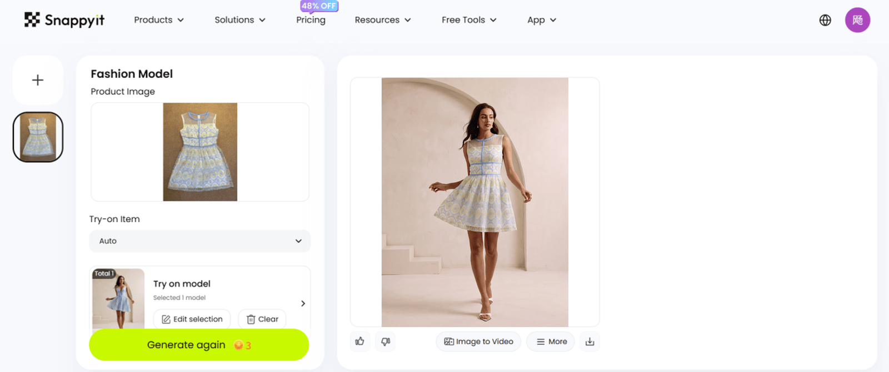
Task: Expand the Resources menu
Action: pos(383,20)
